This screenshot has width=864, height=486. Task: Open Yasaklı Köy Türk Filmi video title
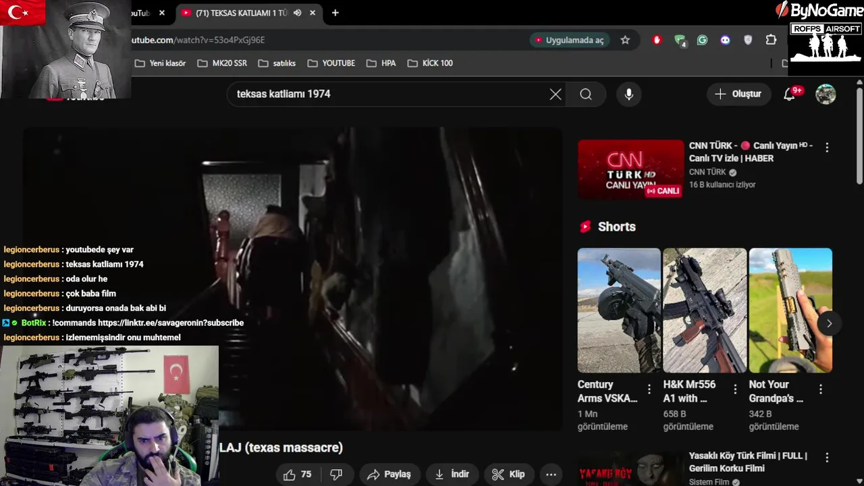(748, 462)
